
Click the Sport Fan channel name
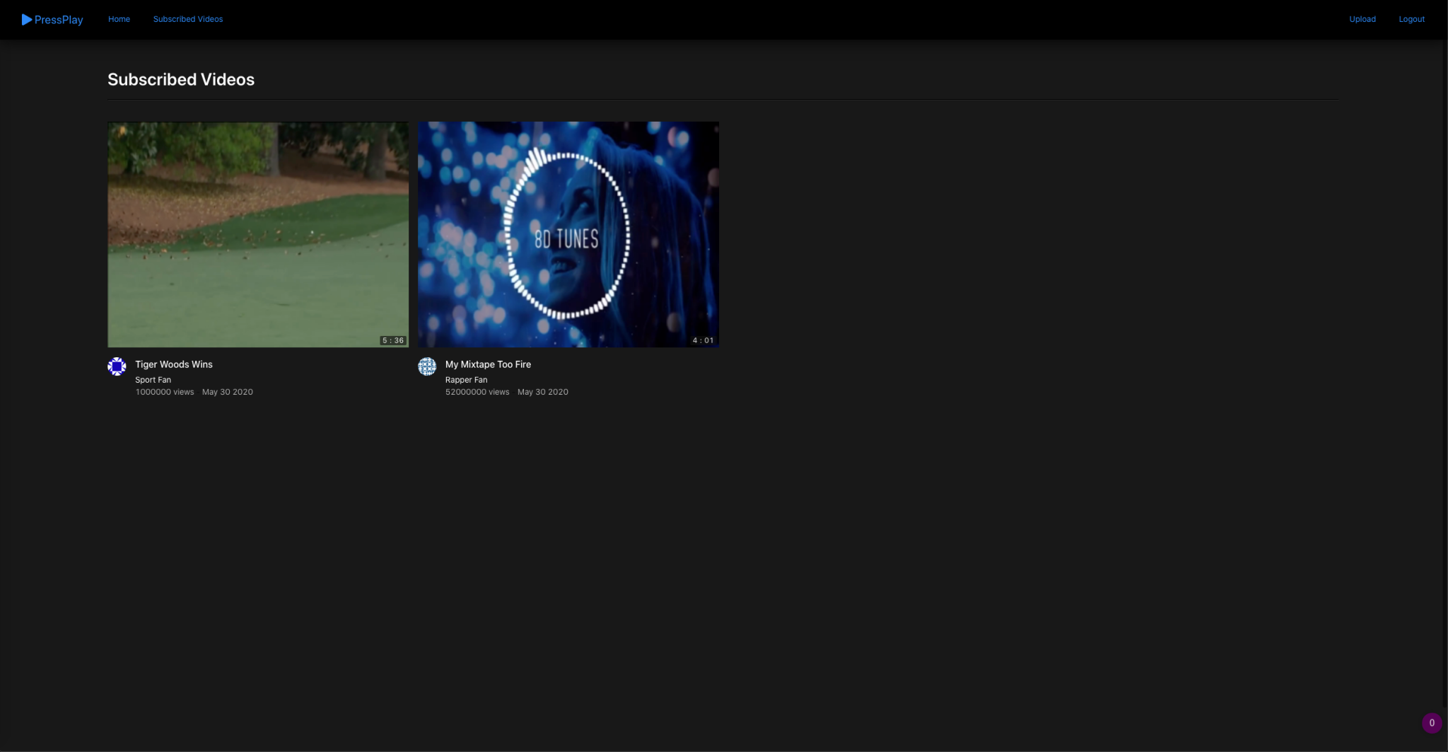[x=153, y=379]
